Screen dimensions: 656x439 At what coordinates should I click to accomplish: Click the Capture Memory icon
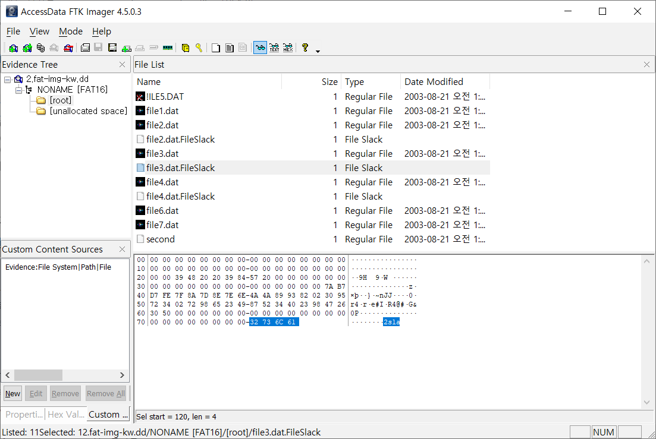pyautogui.click(x=167, y=48)
